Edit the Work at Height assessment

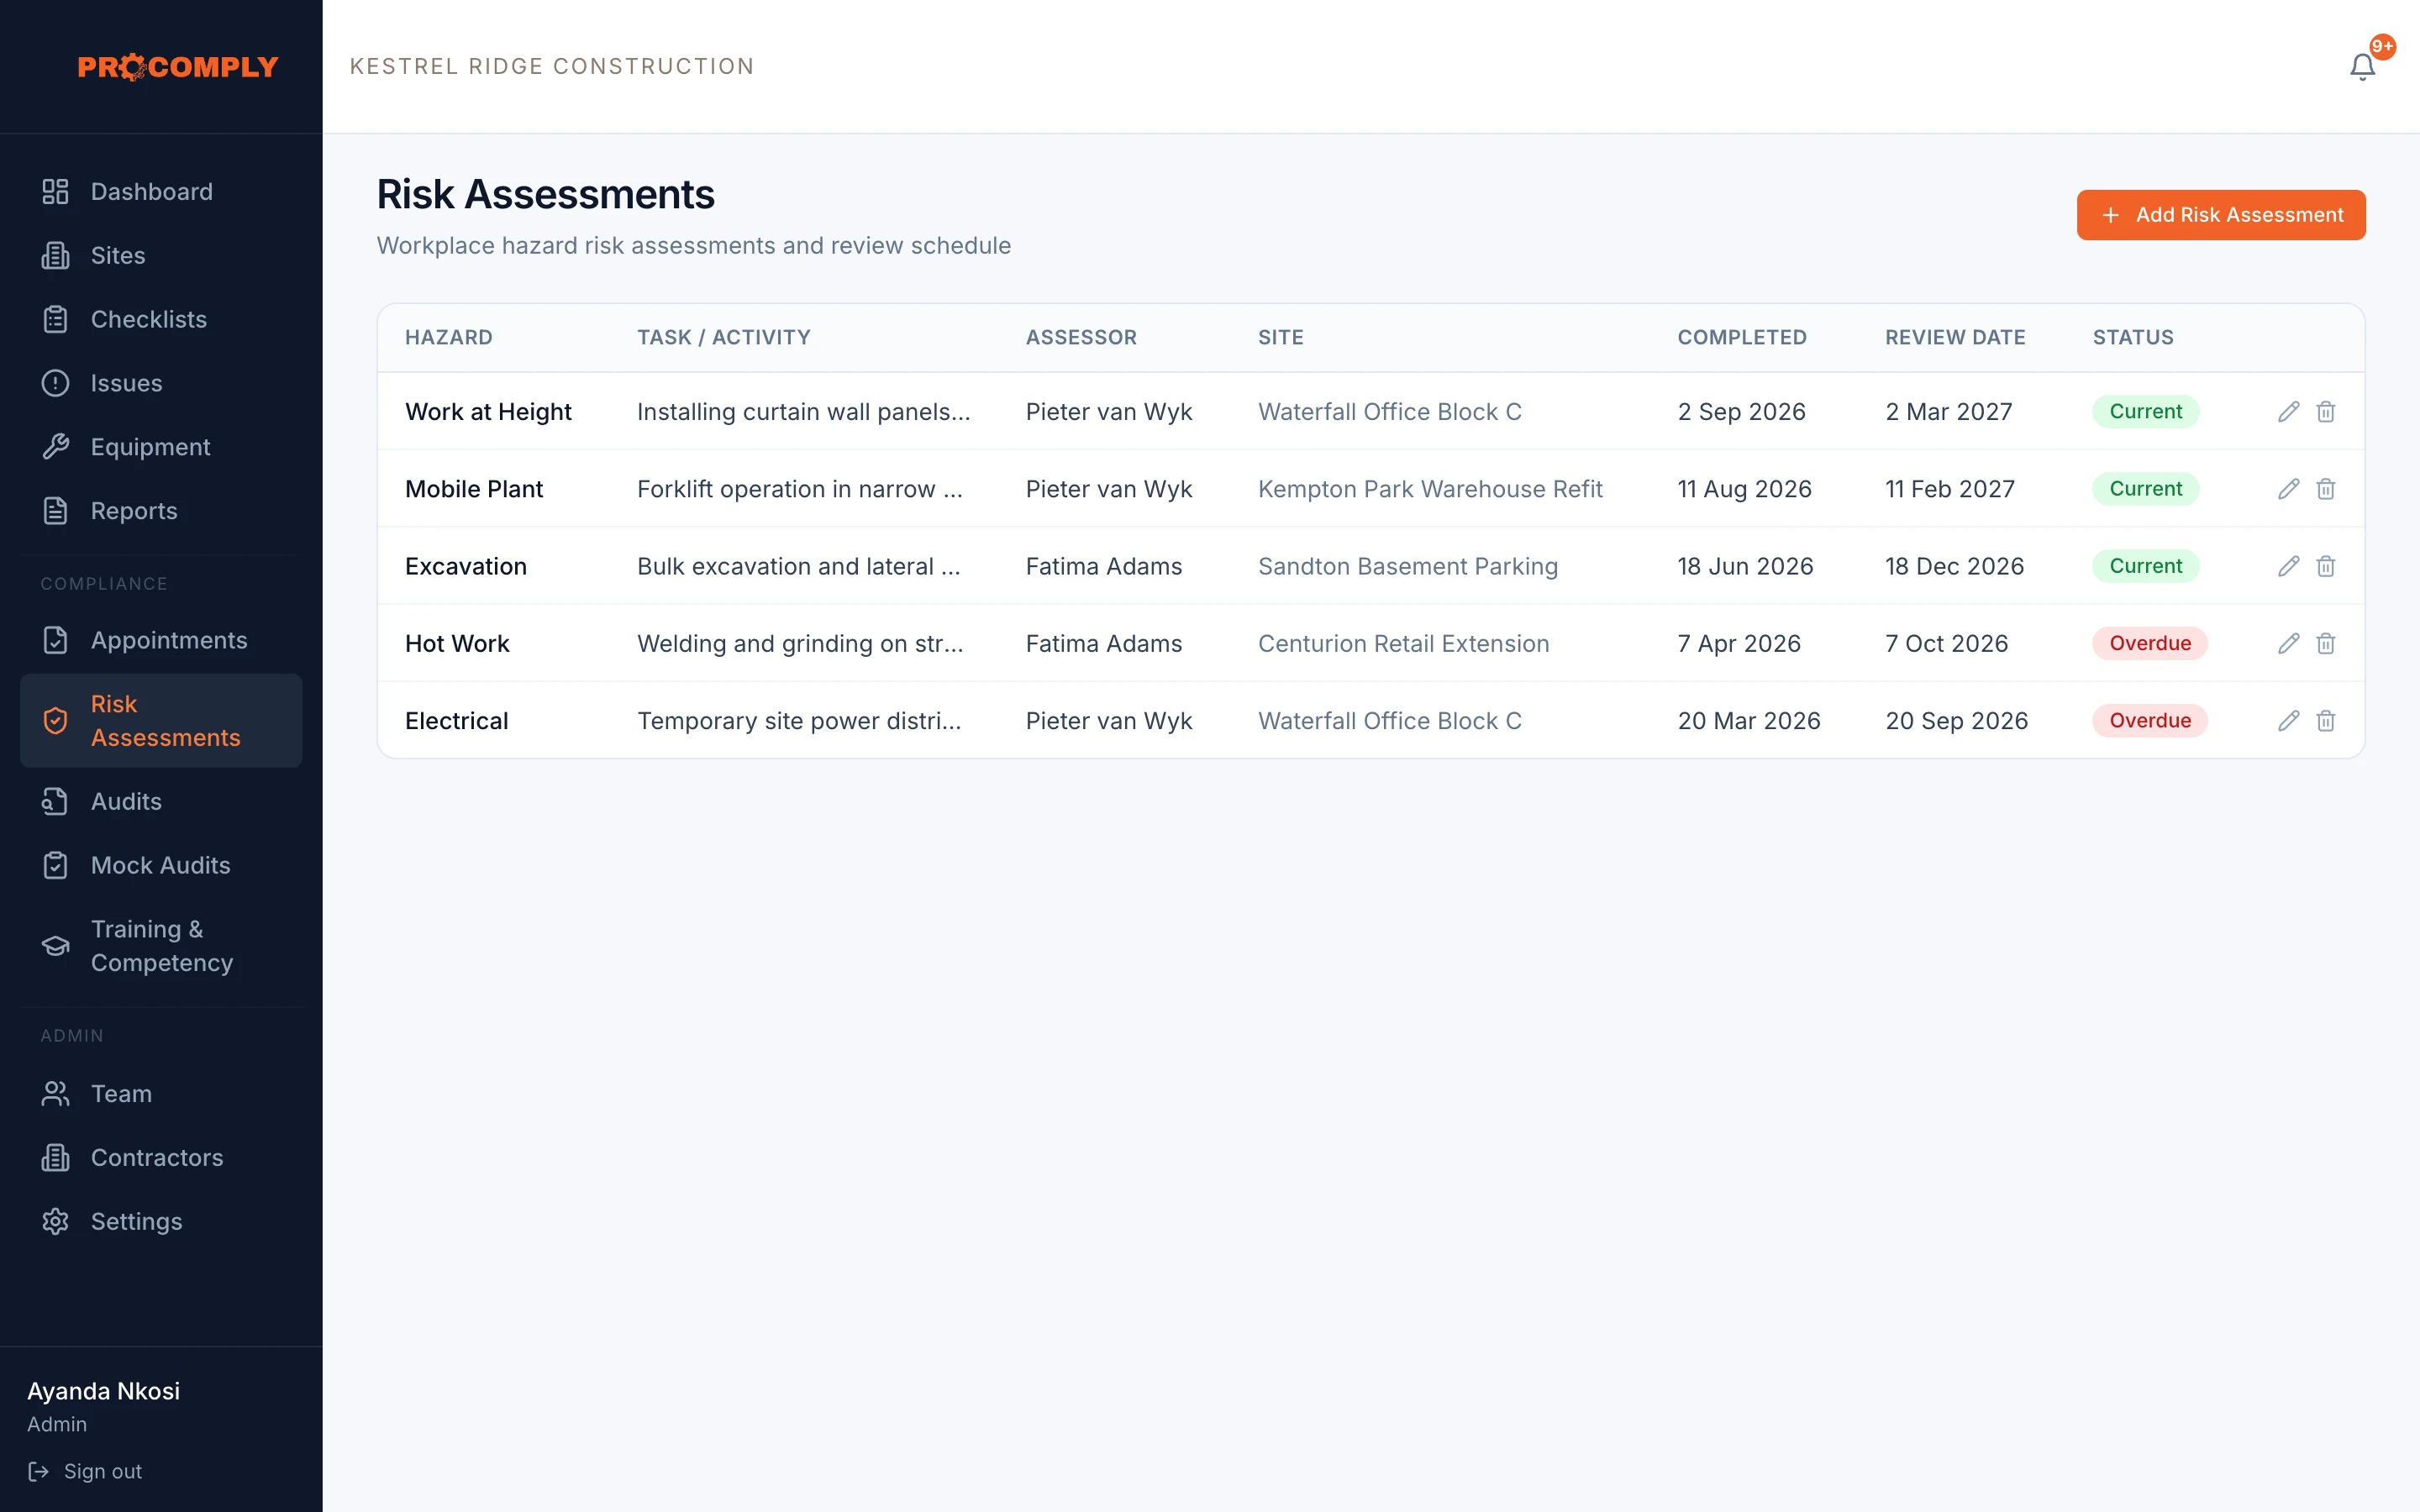click(x=2288, y=411)
